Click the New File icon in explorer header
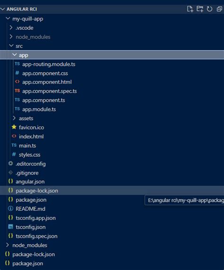The width and height of the screenshot is (224, 270). coord(190,9)
